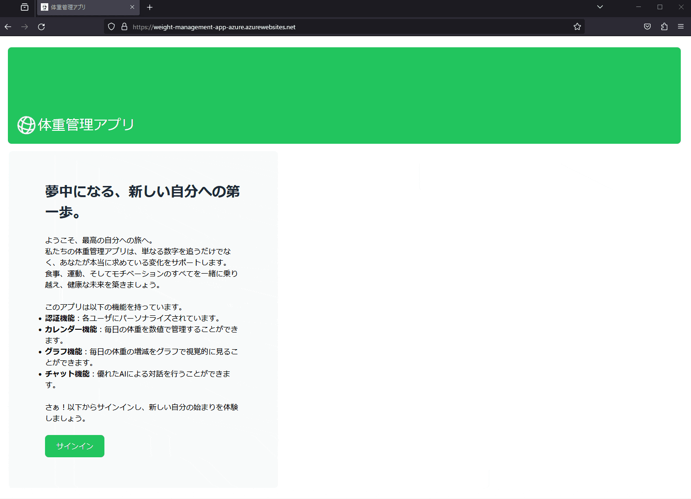
Task: Select the 体重管理アプリ browser tab
Action: click(x=79, y=7)
